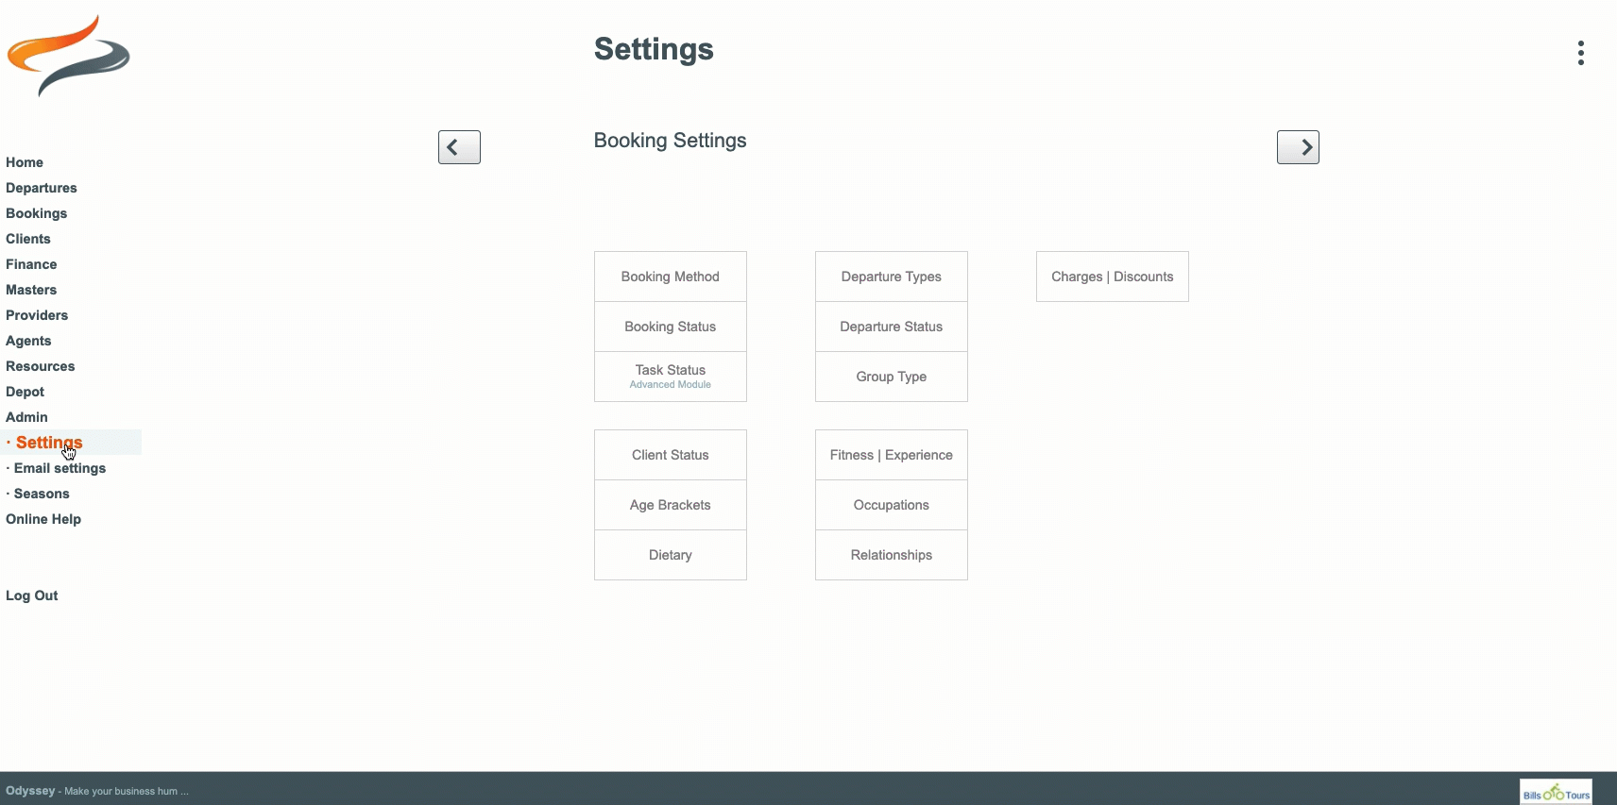
Task: Open Departures in the sidebar
Action: point(42,188)
